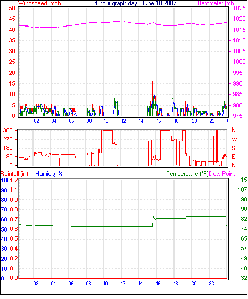Click the '35' value on the windspeed axis
The height and width of the screenshot is (299, 248).
12,40
